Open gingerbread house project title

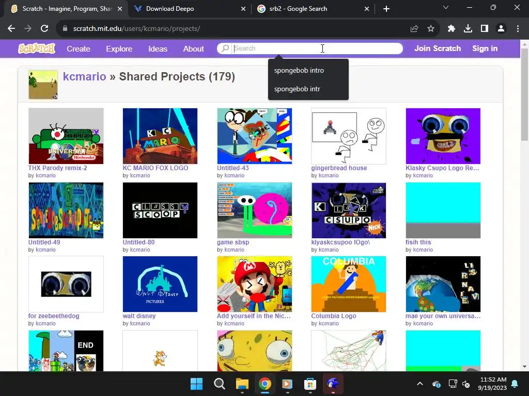click(x=339, y=168)
